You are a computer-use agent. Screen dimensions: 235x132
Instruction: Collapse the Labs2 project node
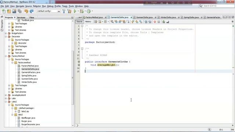point(6,102)
